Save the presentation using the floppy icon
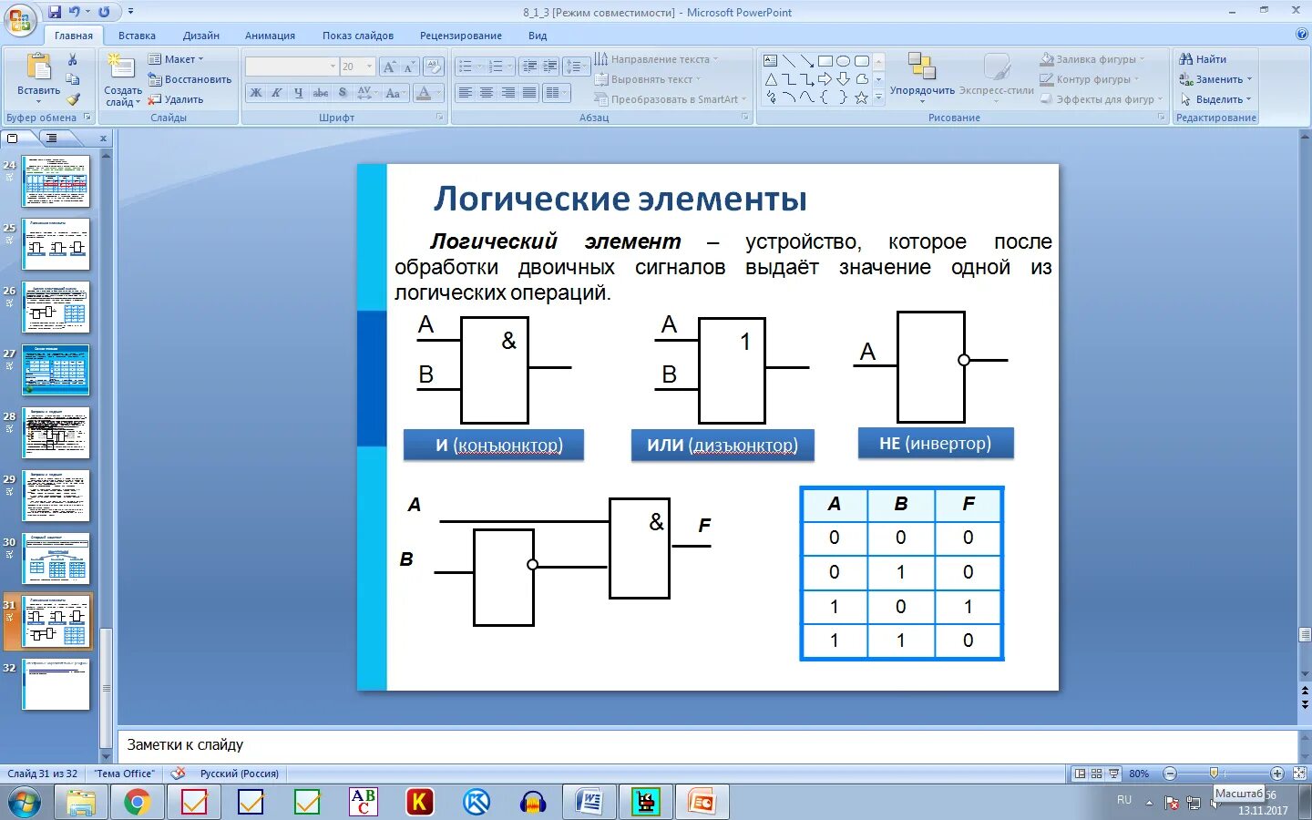1312x820 pixels. [55, 12]
